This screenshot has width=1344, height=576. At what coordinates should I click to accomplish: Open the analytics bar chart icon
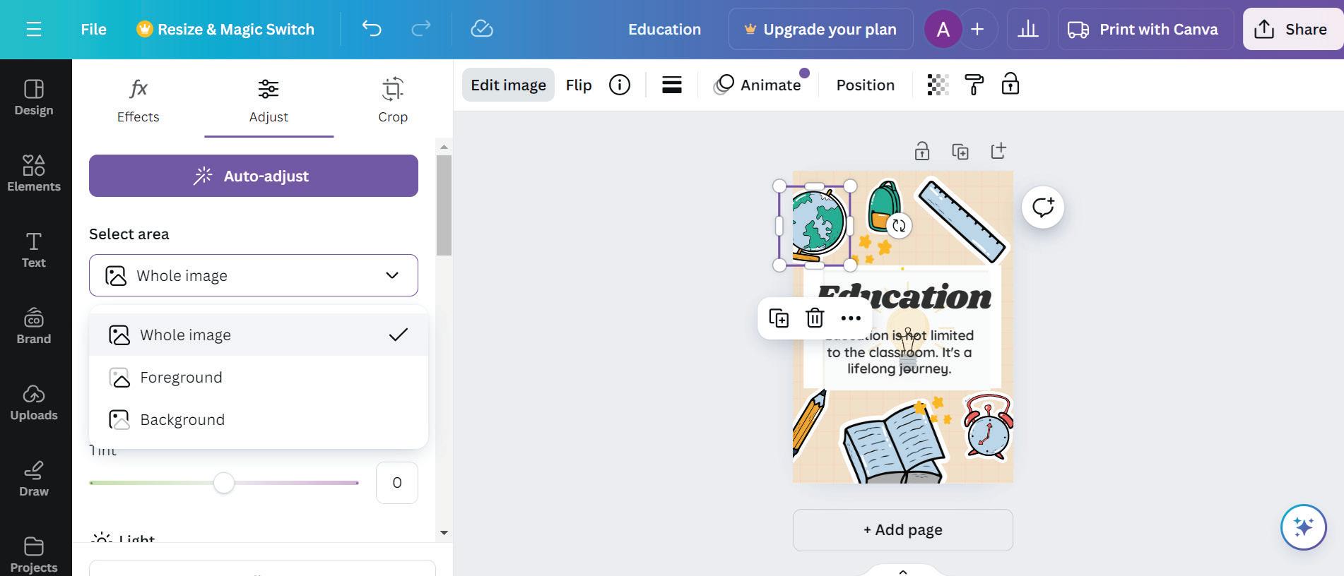[1028, 29]
